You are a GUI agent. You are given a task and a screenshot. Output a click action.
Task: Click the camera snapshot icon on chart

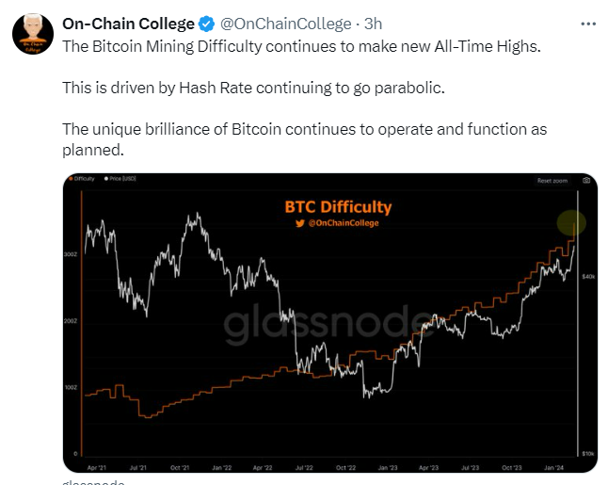pos(586,180)
